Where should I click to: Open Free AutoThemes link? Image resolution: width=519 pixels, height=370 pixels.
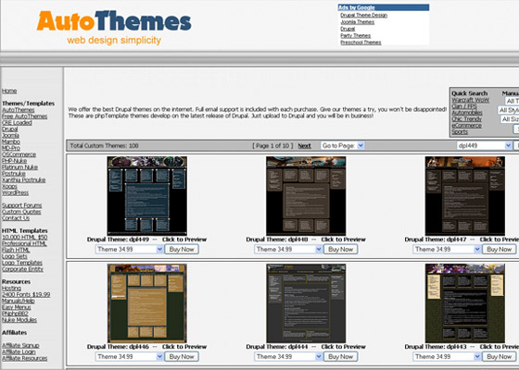coord(24,117)
